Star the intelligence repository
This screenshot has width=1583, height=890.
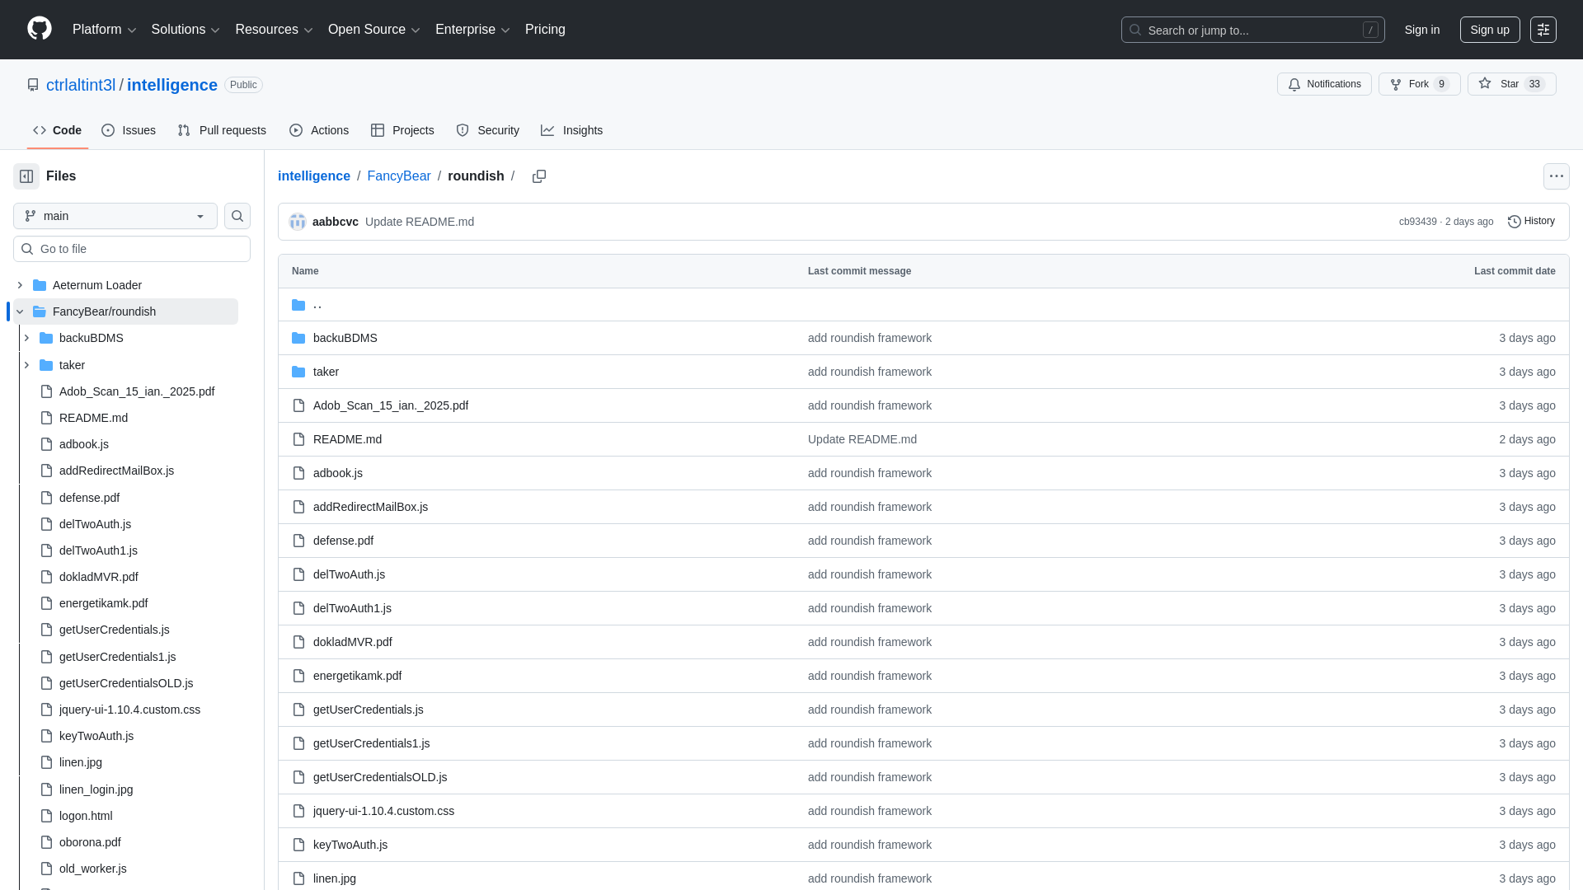[x=1511, y=83]
